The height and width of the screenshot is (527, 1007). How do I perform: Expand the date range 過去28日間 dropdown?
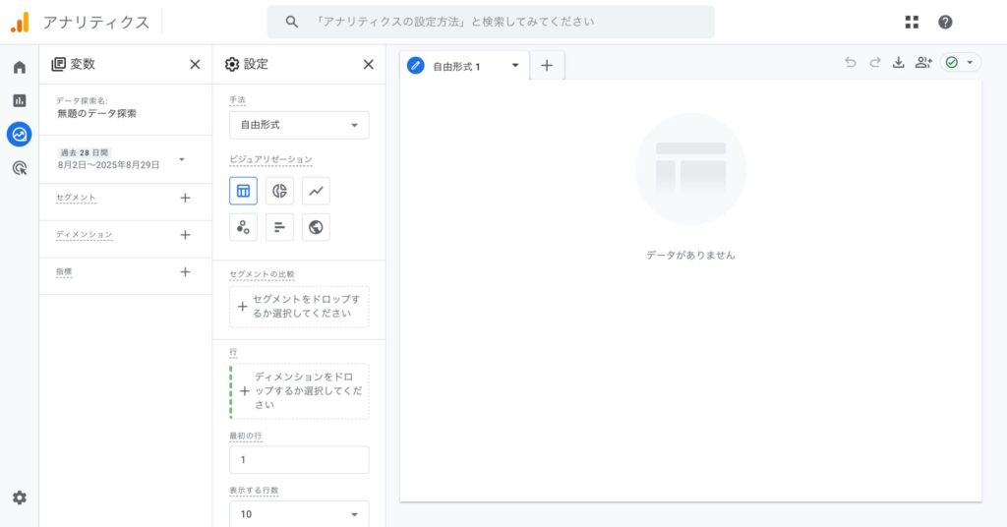(181, 159)
